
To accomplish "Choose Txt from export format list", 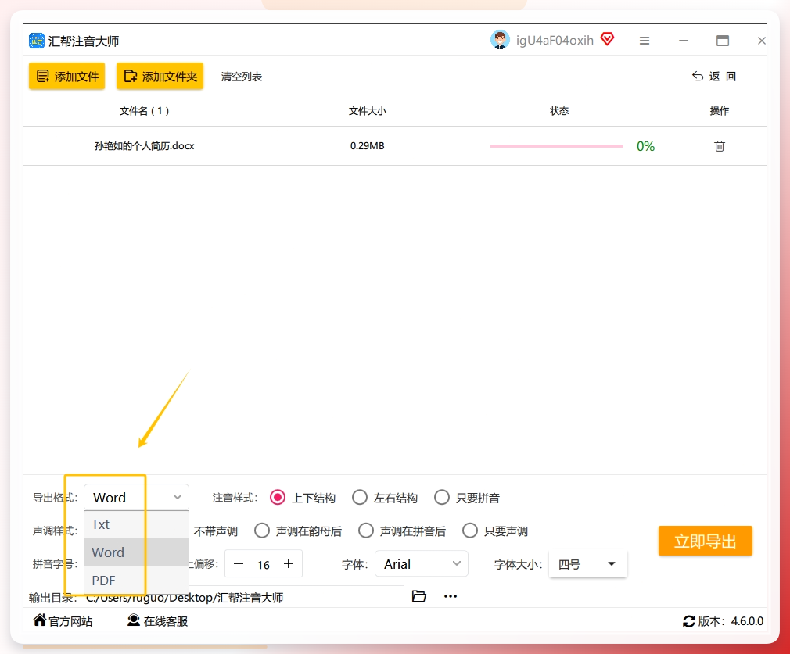I will (x=136, y=524).
